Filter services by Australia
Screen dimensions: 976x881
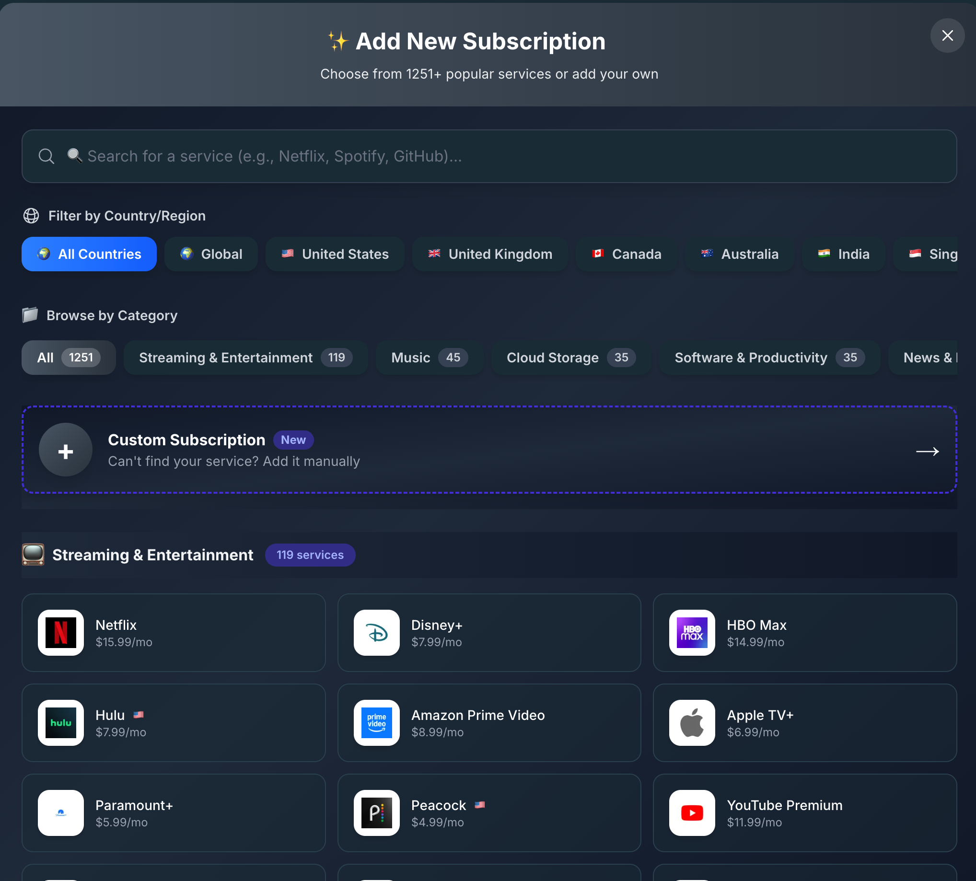click(x=739, y=254)
